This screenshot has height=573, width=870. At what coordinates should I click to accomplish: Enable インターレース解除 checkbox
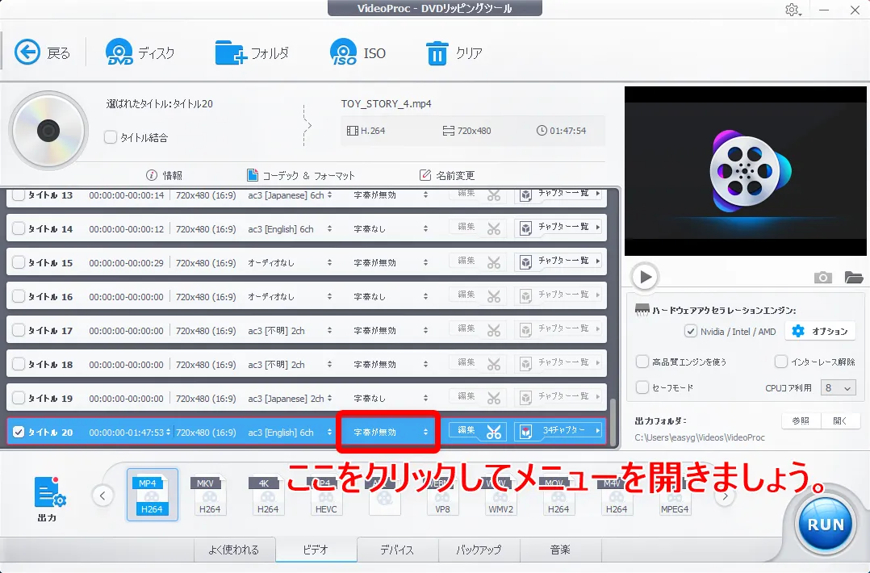coord(780,362)
